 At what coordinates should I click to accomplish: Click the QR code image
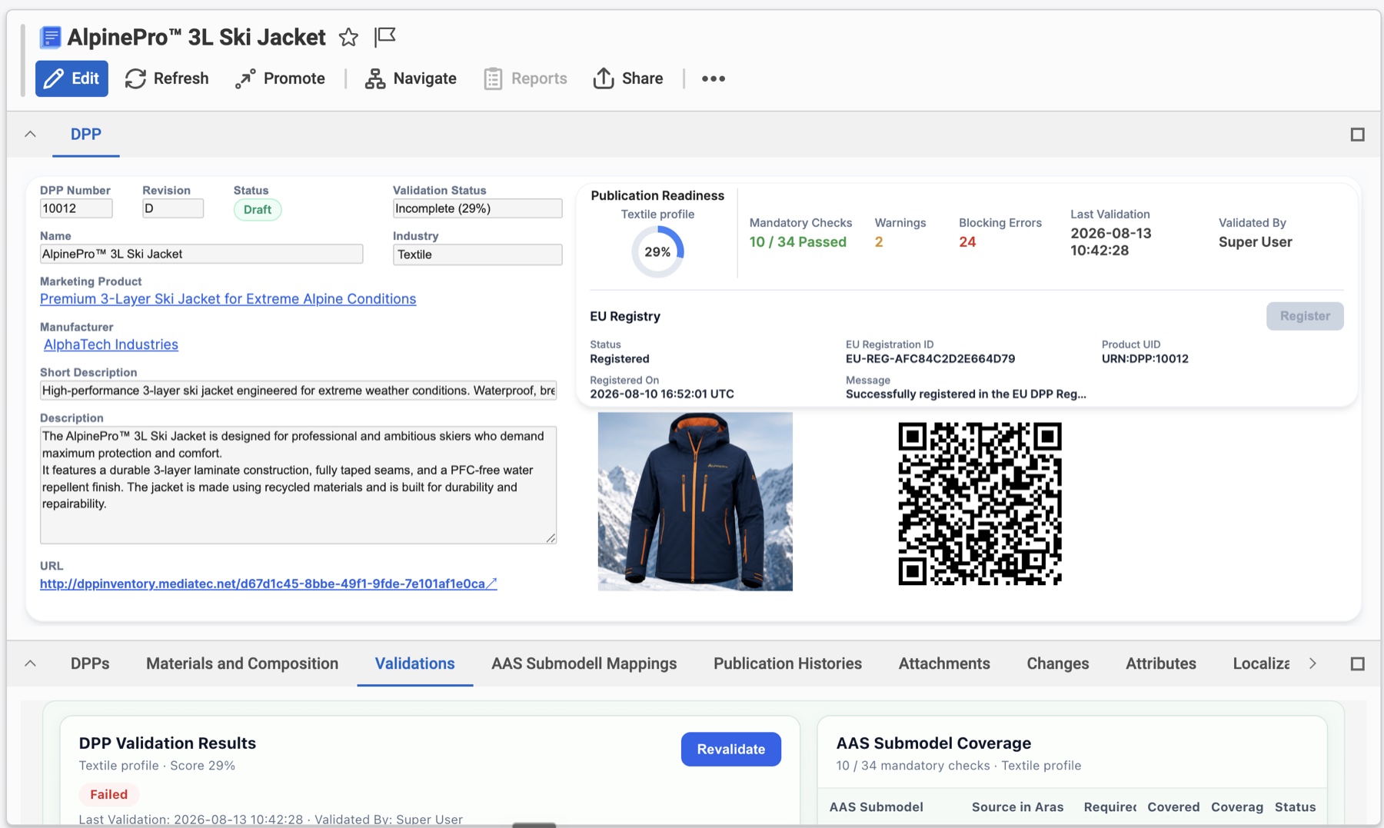coord(980,504)
